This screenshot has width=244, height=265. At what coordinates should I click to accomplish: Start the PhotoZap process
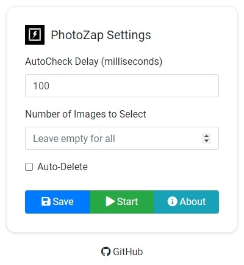coord(122,202)
